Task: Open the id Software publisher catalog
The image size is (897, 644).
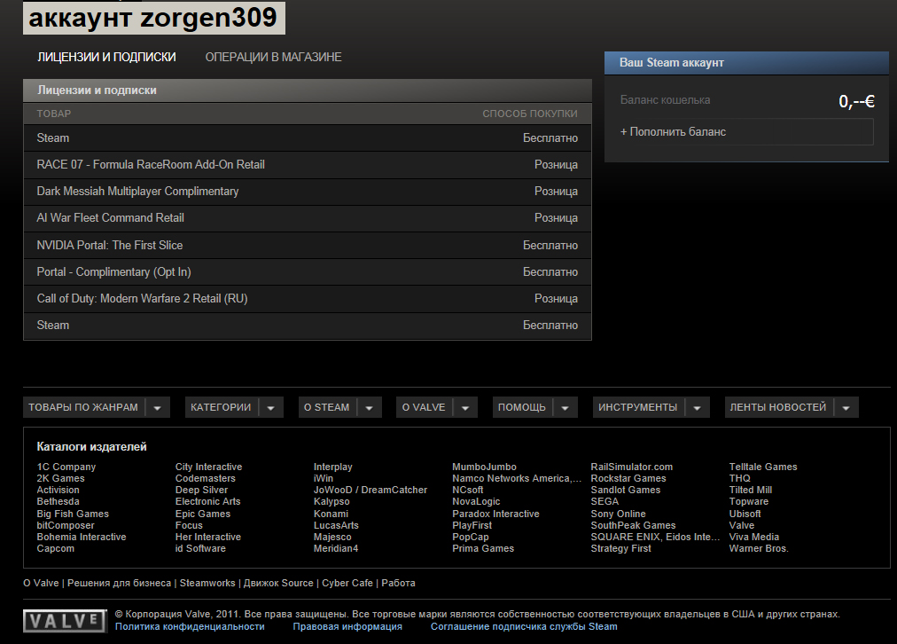Action: (201, 548)
